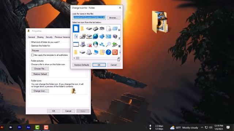Click OK in Properties window

(x=54, y=111)
